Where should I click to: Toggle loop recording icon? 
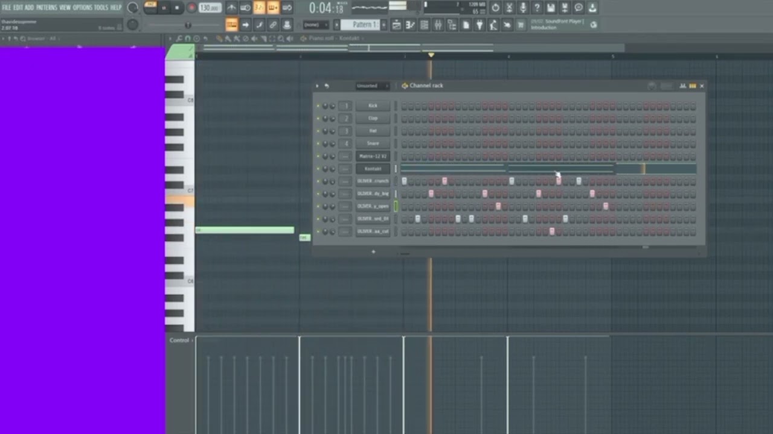[287, 7]
